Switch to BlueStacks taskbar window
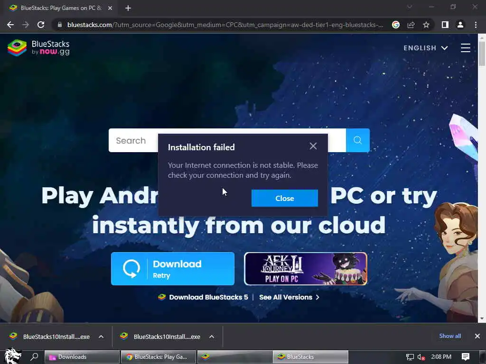Image resolution: width=486 pixels, height=364 pixels. (310, 357)
